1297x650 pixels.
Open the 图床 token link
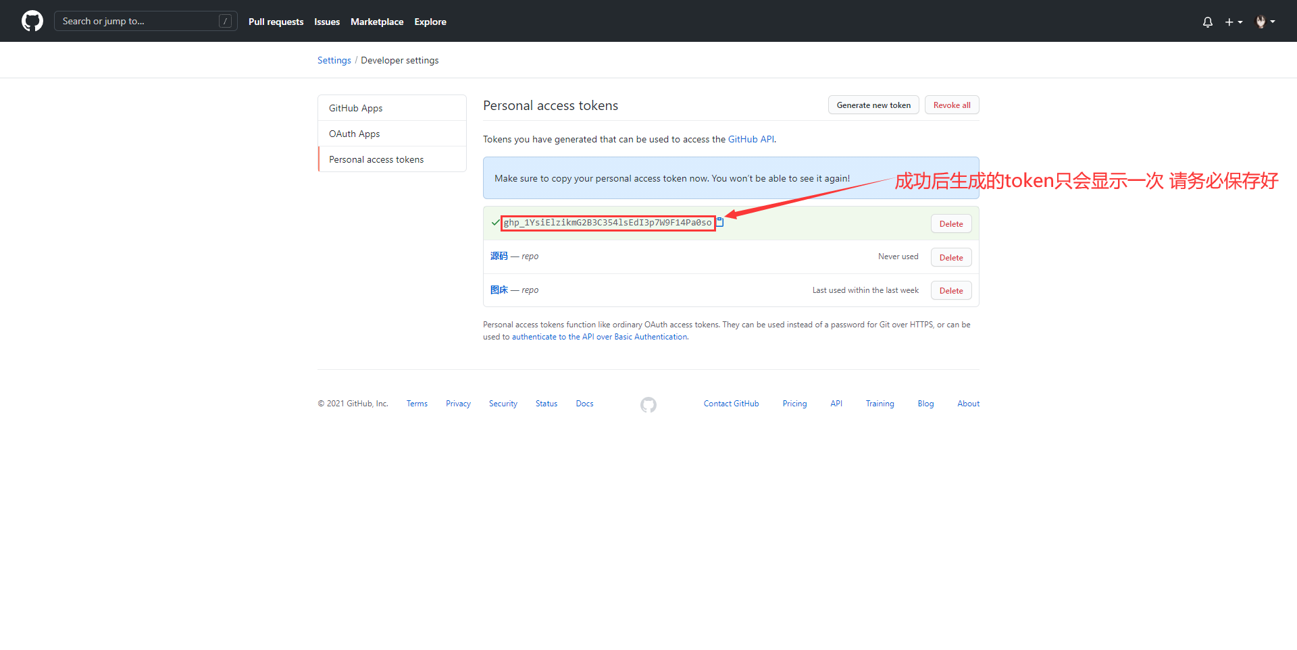click(x=499, y=290)
